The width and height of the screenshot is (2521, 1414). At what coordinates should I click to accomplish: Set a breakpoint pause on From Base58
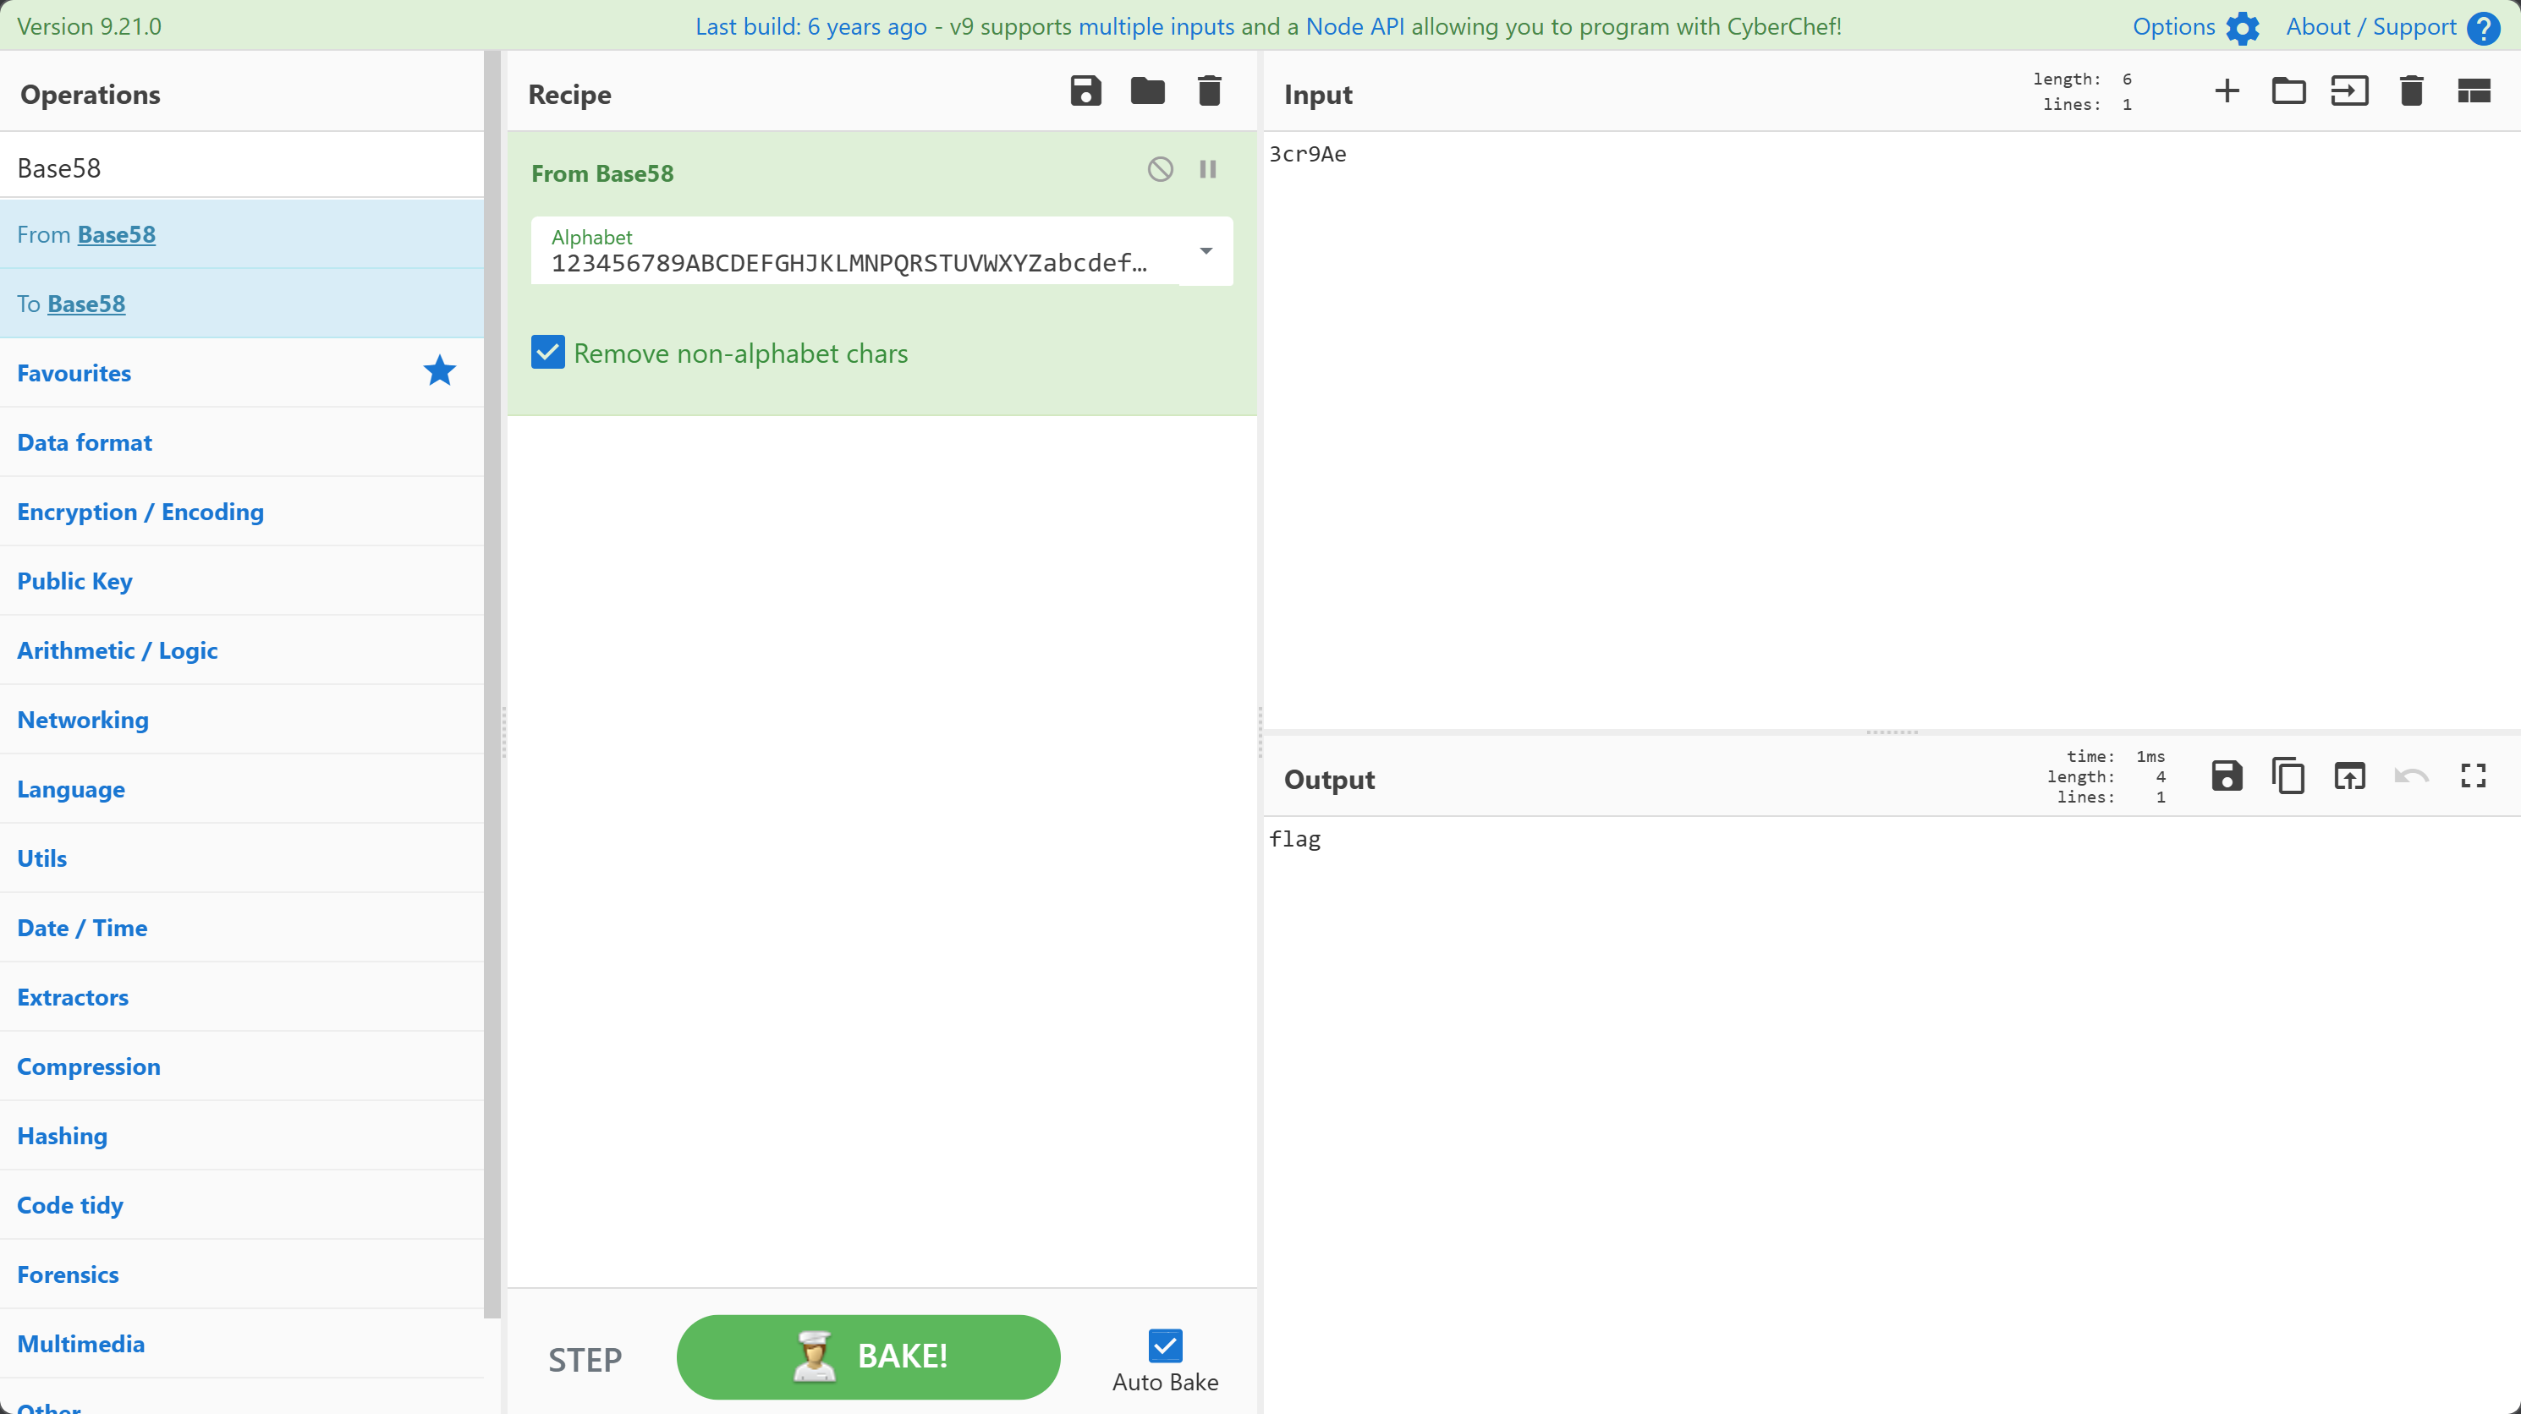click(1206, 168)
